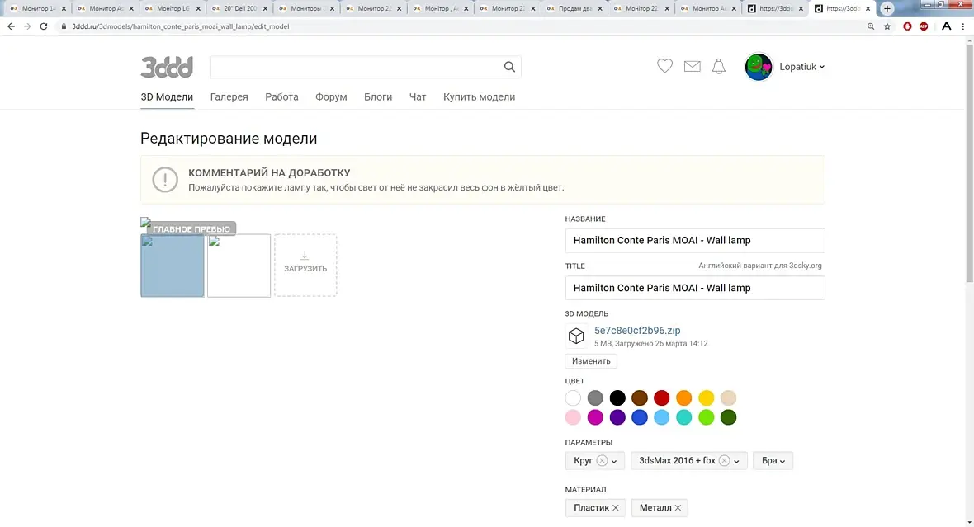This screenshot has height=527, width=974.
Task: Click the Изменить button
Action: click(x=591, y=360)
